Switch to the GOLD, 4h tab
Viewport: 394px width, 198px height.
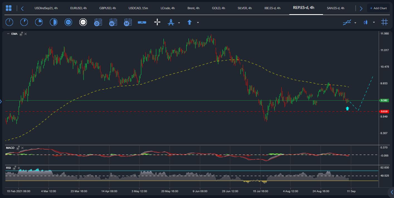218,8
